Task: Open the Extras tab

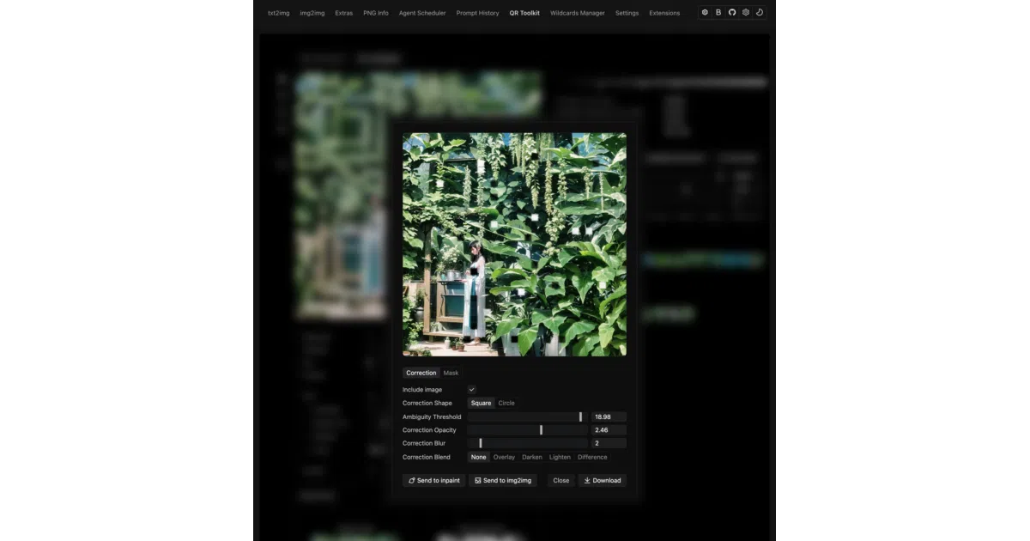Action: point(344,13)
